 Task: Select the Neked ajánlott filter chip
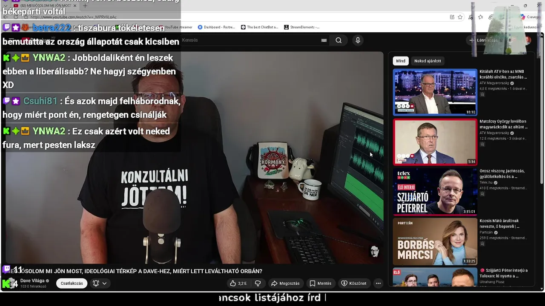click(x=427, y=61)
